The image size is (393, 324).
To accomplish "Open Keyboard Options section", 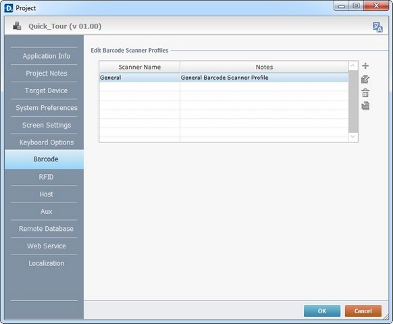I will click(47, 142).
